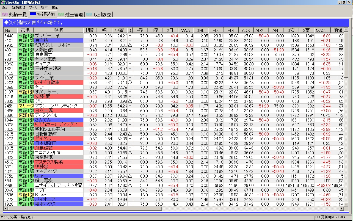Screen dimensions: 353x221
Task: Select the ユニチカ row
Action: point(174,73)
